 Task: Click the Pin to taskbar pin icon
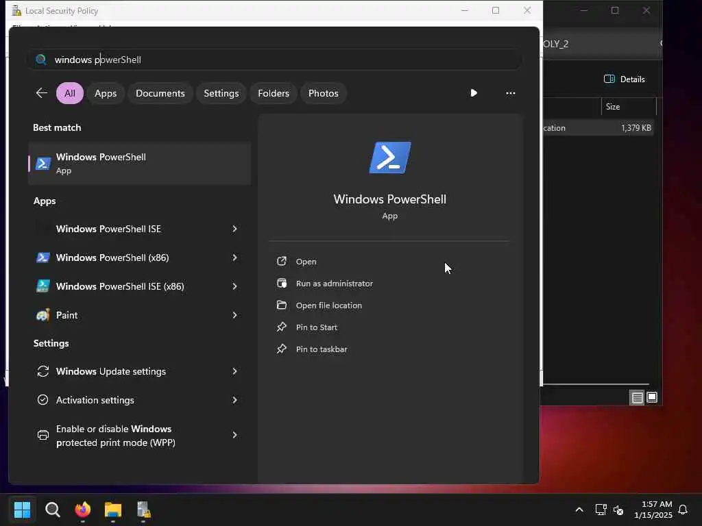click(x=282, y=349)
